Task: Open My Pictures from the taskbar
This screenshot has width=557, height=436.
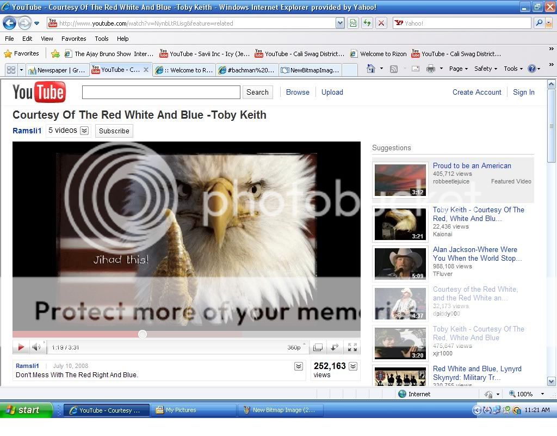Action: click(194, 410)
